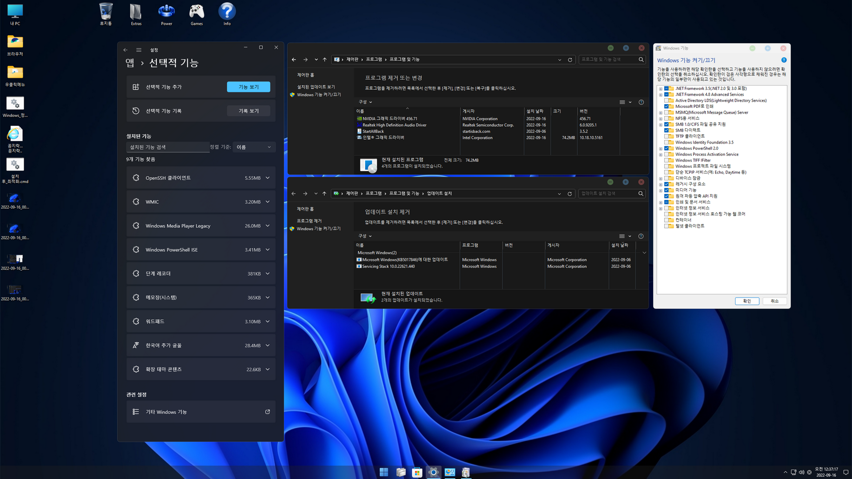Toggle Windows PowerShell 2.0 checkbox
This screenshot has height=479, width=852.
tap(667, 148)
